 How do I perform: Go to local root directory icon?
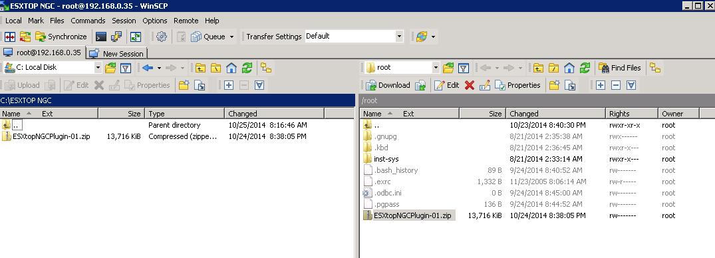(215, 68)
